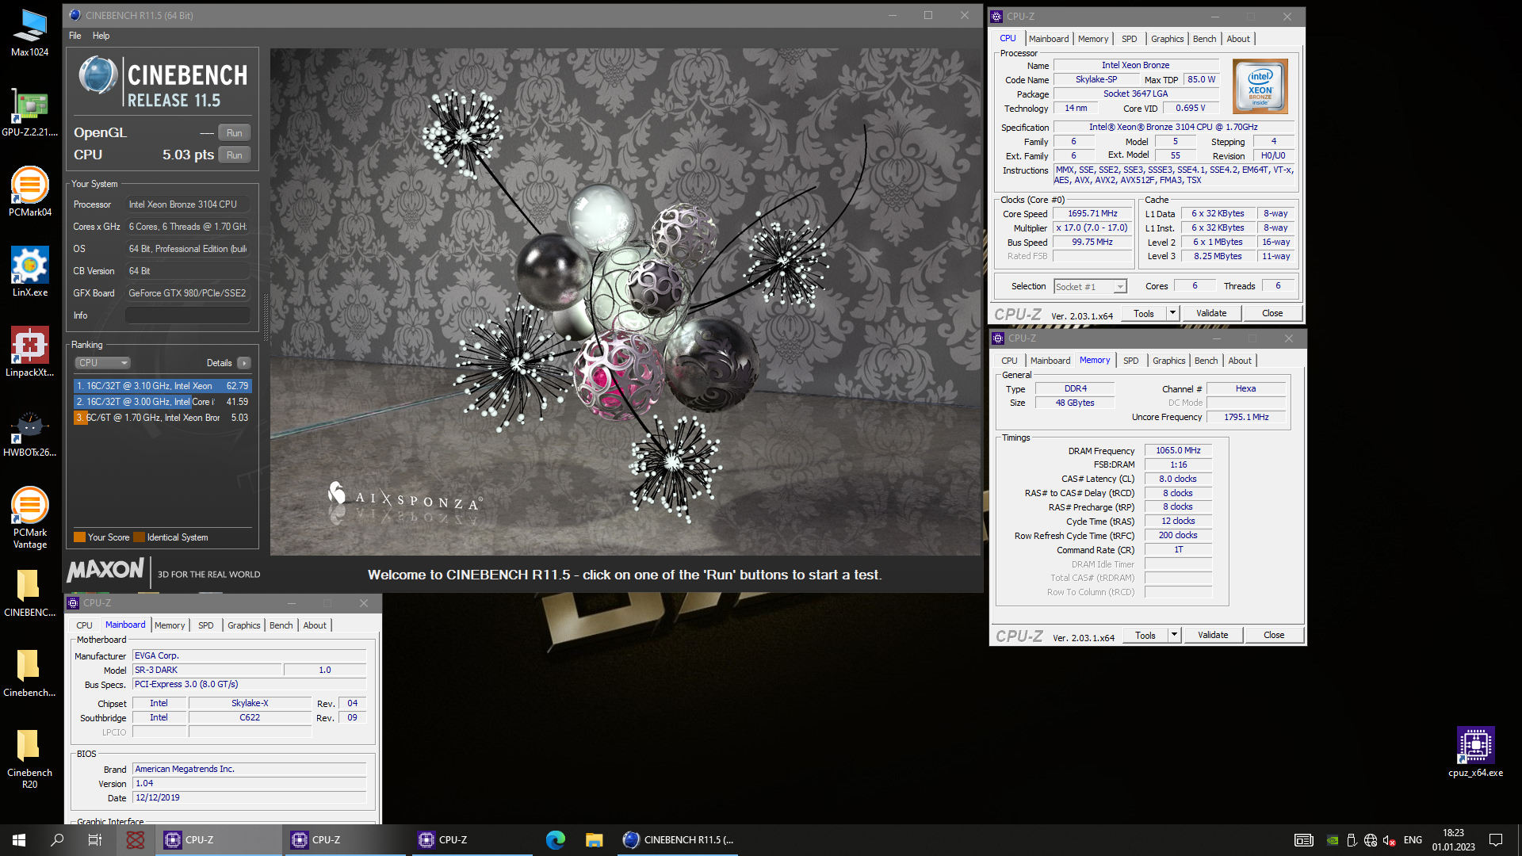
Task: Open the touch keyboard tray icon
Action: [1304, 840]
